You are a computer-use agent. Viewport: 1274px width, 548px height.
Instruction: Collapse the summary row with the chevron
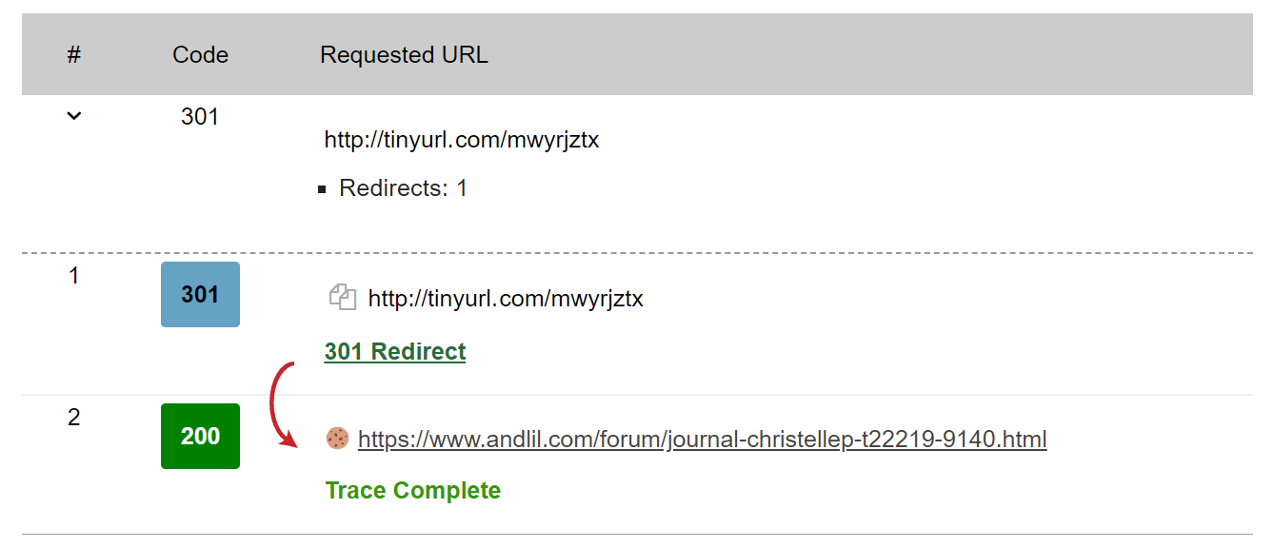pyautogui.click(x=74, y=116)
